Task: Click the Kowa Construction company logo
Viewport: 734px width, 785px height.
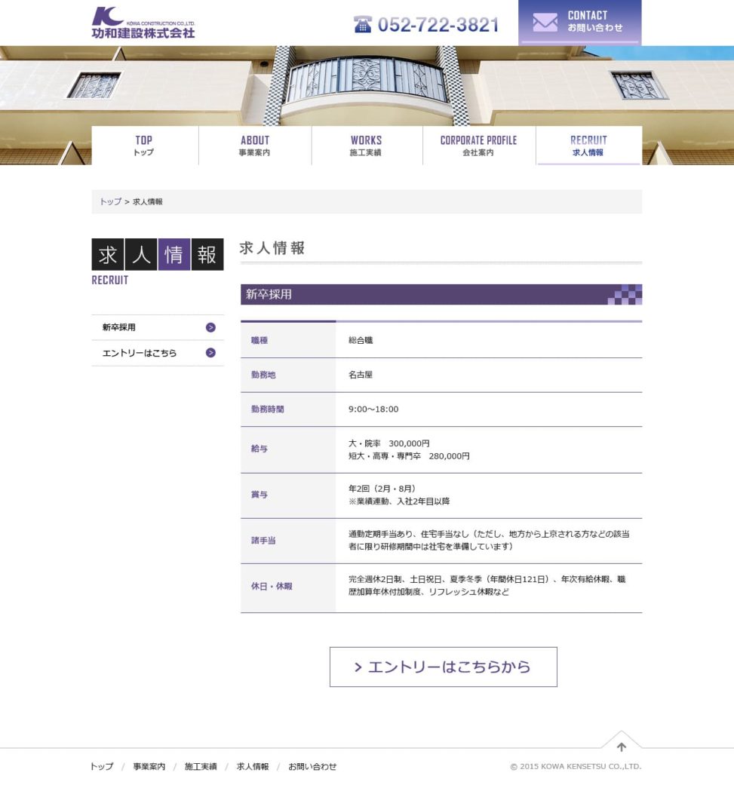Action: click(x=143, y=23)
